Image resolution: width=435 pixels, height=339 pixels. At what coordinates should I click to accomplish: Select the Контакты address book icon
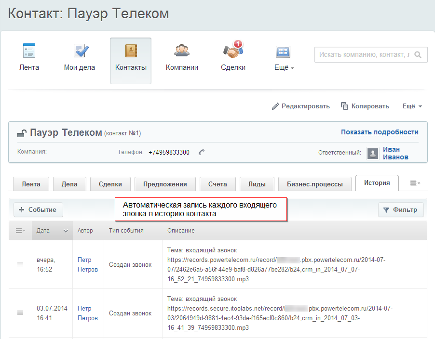[131, 52]
